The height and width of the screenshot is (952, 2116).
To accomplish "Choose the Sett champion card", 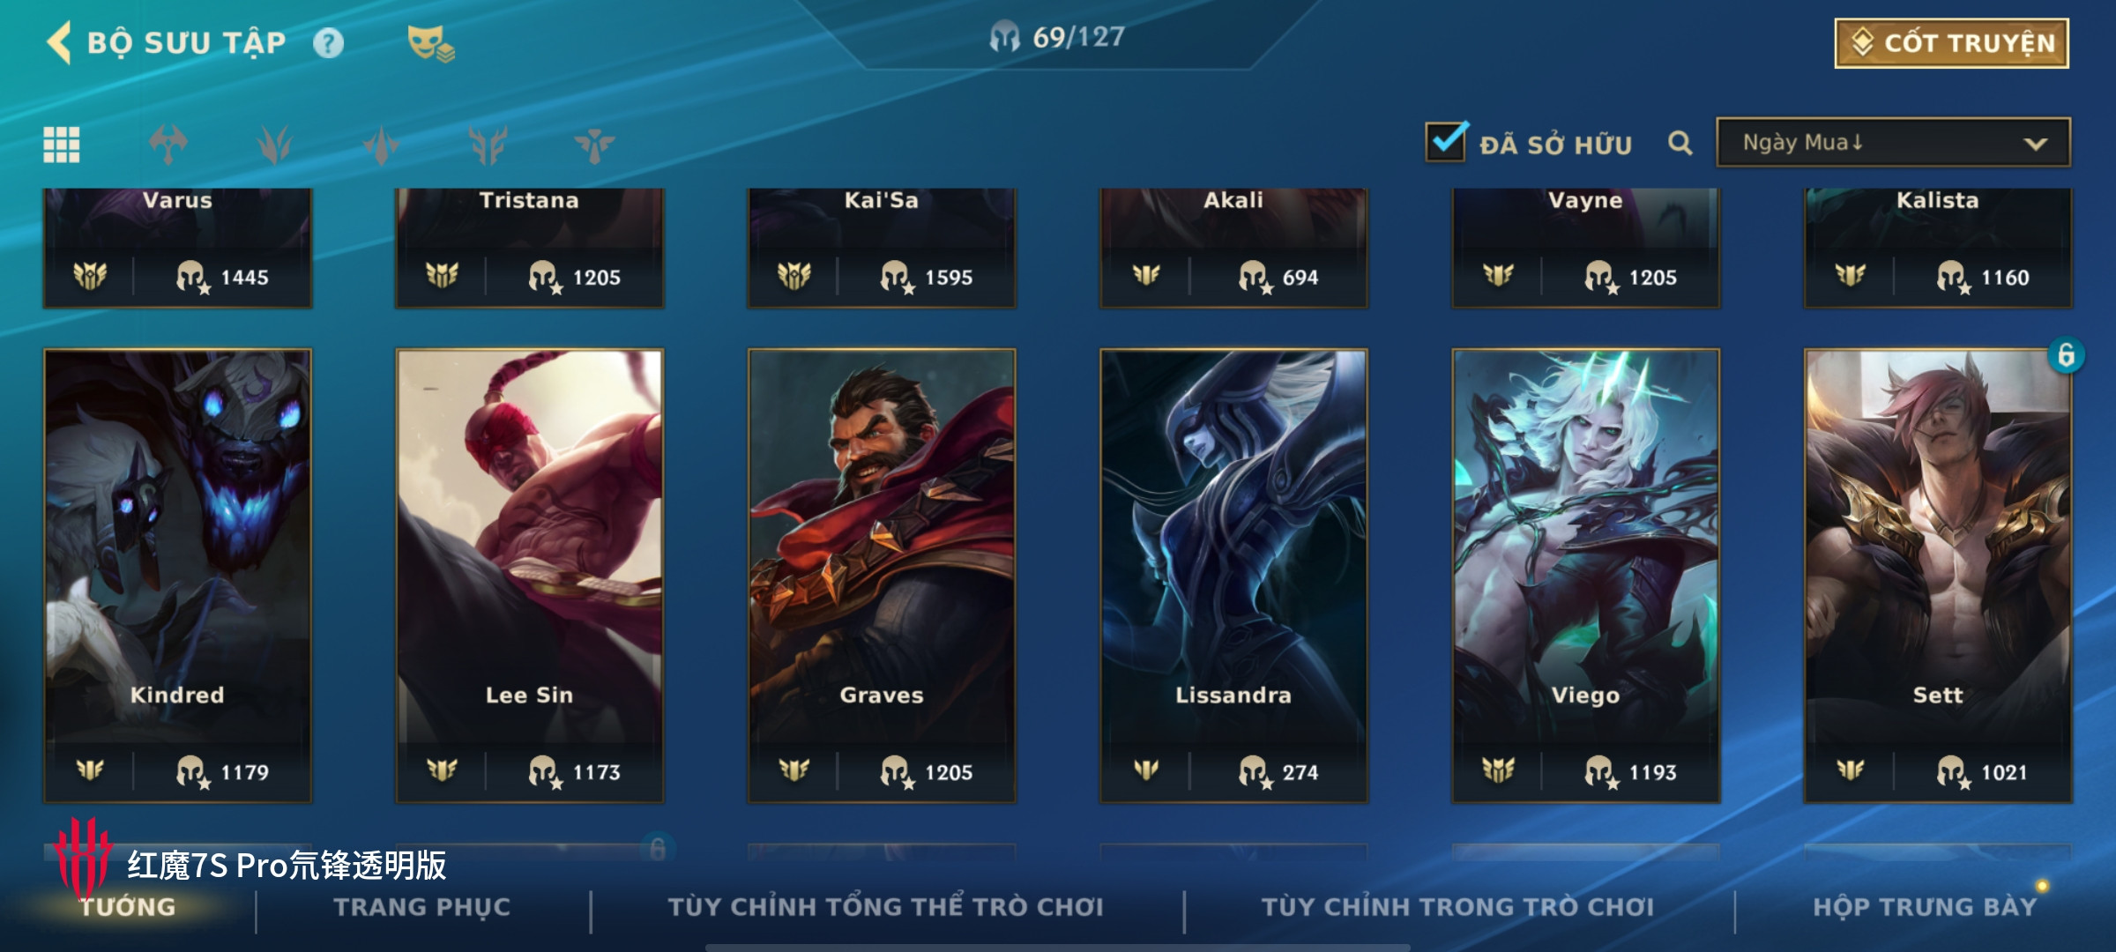I will 1938,576.
